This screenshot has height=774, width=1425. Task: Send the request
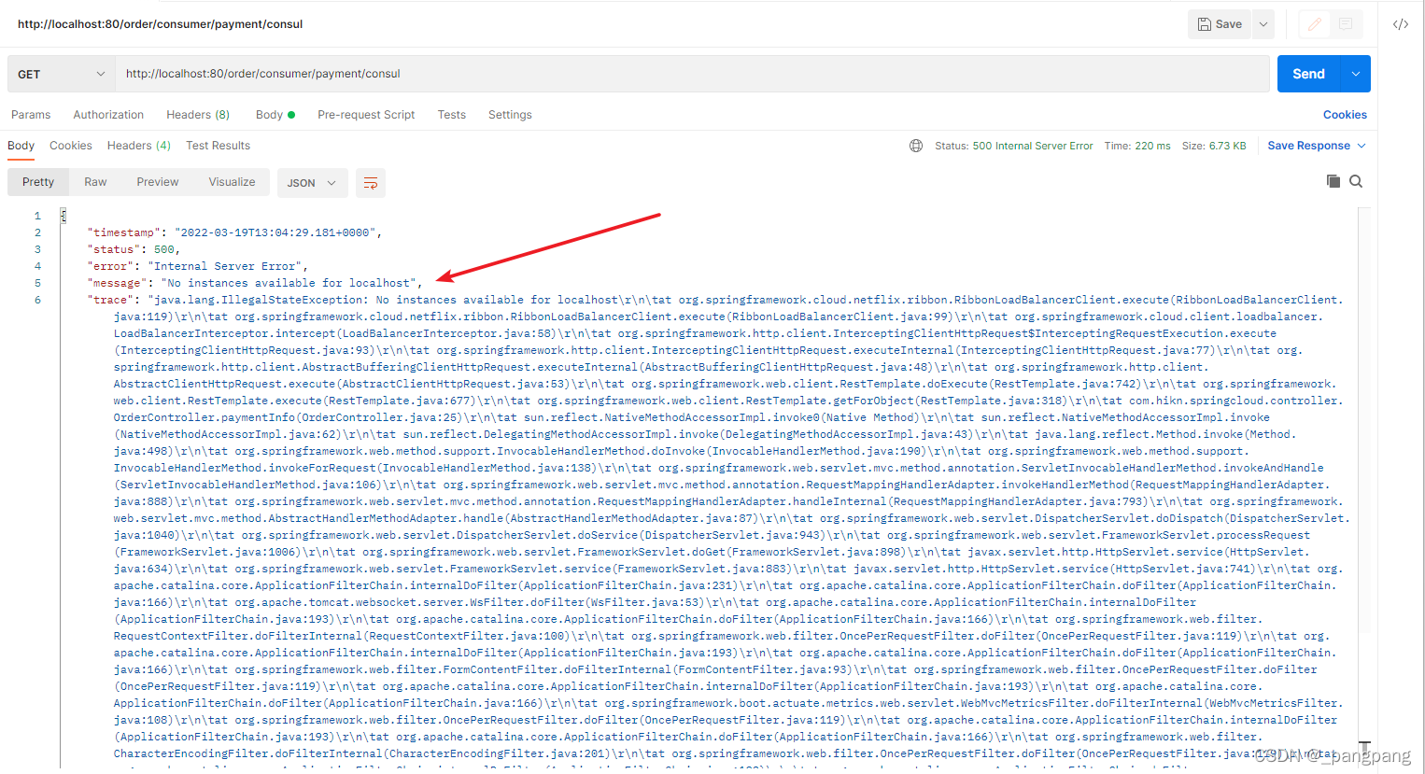click(x=1308, y=74)
